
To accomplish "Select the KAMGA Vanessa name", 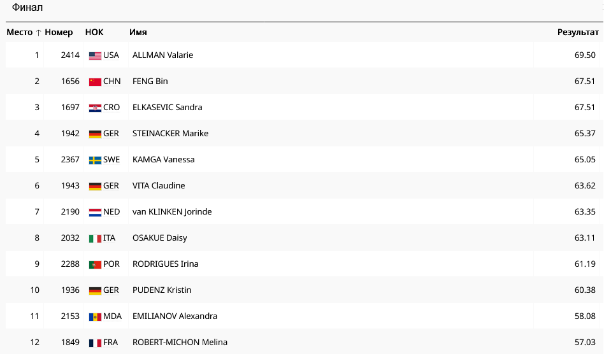I will [163, 160].
